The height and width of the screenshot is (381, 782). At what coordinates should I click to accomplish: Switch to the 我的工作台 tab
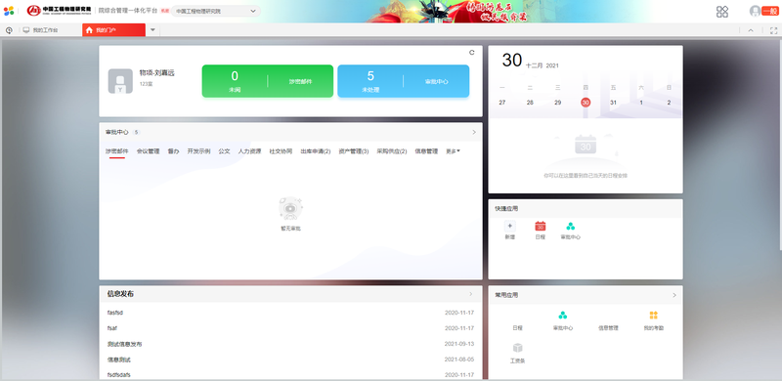pyautogui.click(x=40, y=30)
